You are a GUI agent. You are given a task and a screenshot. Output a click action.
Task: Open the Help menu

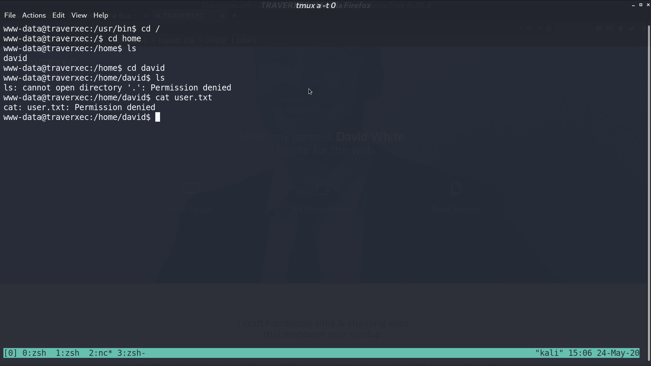coord(101,15)
